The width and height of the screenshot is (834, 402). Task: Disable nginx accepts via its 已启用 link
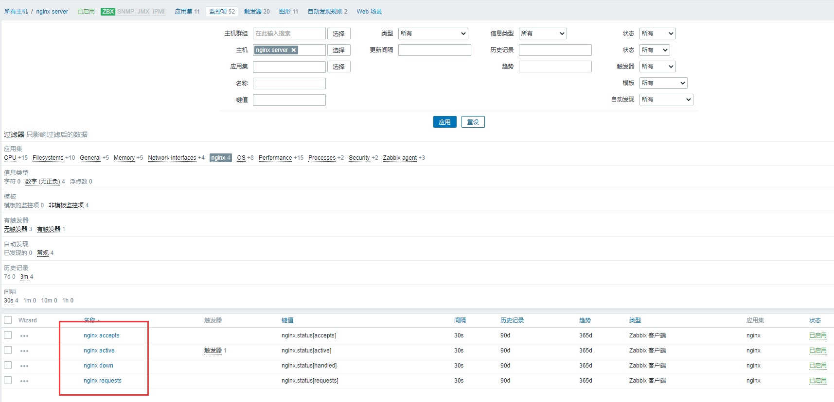click(818, 335)
